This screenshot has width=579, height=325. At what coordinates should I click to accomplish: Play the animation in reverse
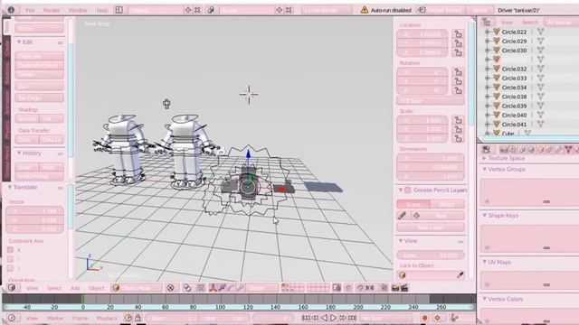tap(324, 318)
